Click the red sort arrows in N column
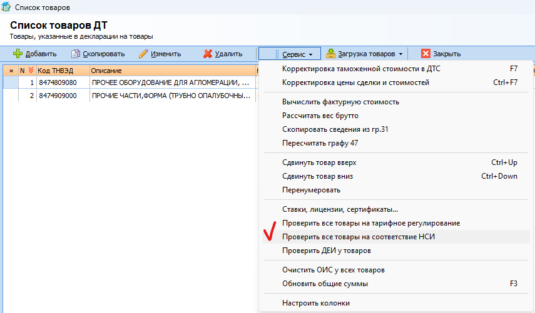 tap(31, 70)
